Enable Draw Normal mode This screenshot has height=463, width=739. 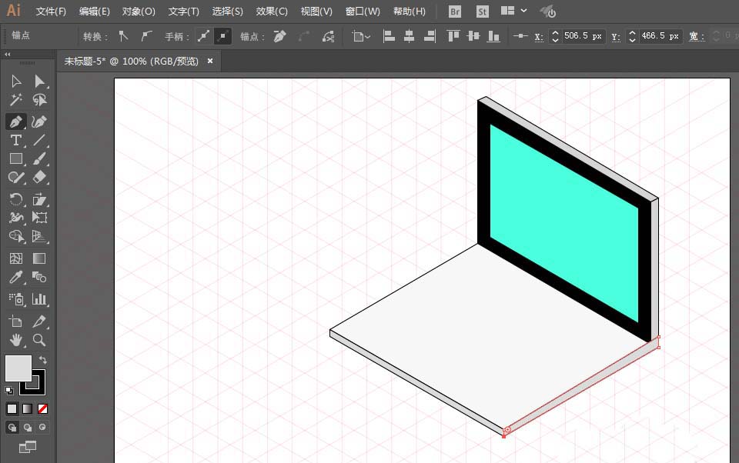pyautogui.click(x=12, y=427)
